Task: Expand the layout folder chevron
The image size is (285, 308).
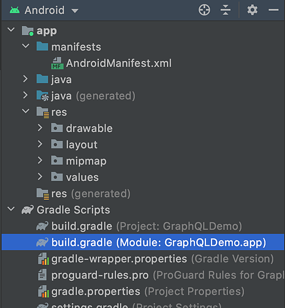Action: click(40, 144)
